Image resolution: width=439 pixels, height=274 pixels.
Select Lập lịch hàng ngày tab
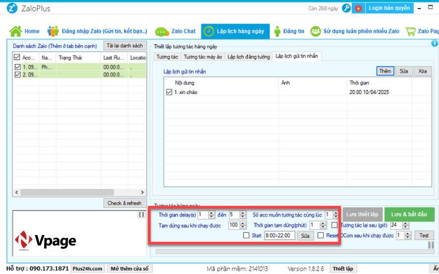(x=235, y=31)
